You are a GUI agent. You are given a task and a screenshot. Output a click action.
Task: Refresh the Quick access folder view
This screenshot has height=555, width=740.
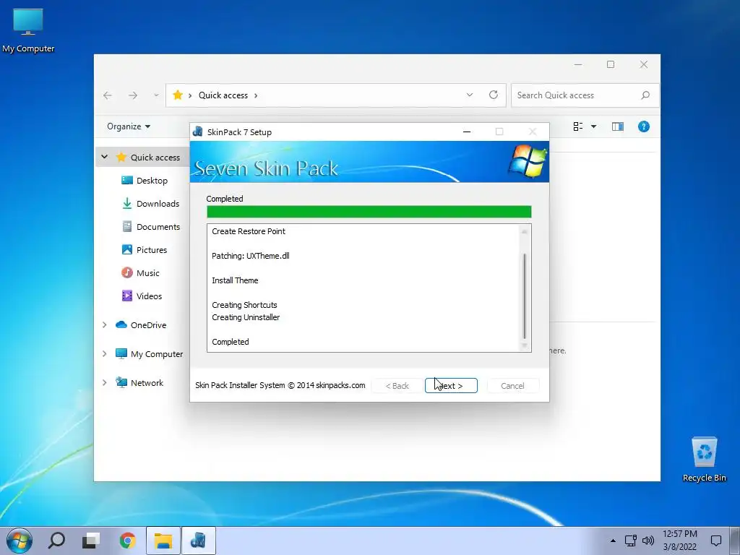click(493, 95)
